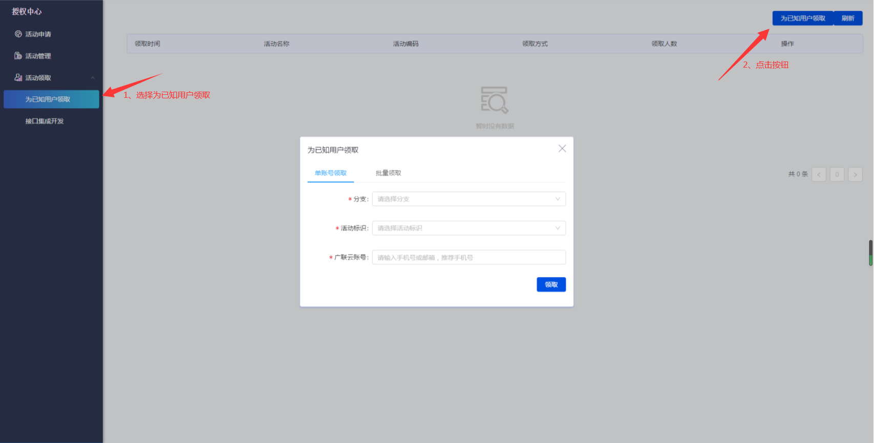Open the 活动标识 dropdown
The height and width of the screenshot is (443, 874).
point(468,228)
